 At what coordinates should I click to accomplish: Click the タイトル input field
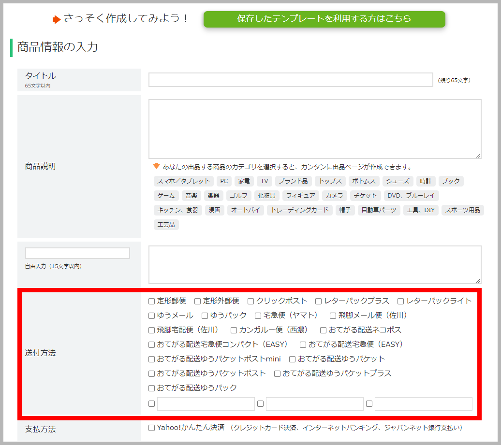tap(291, 80)
